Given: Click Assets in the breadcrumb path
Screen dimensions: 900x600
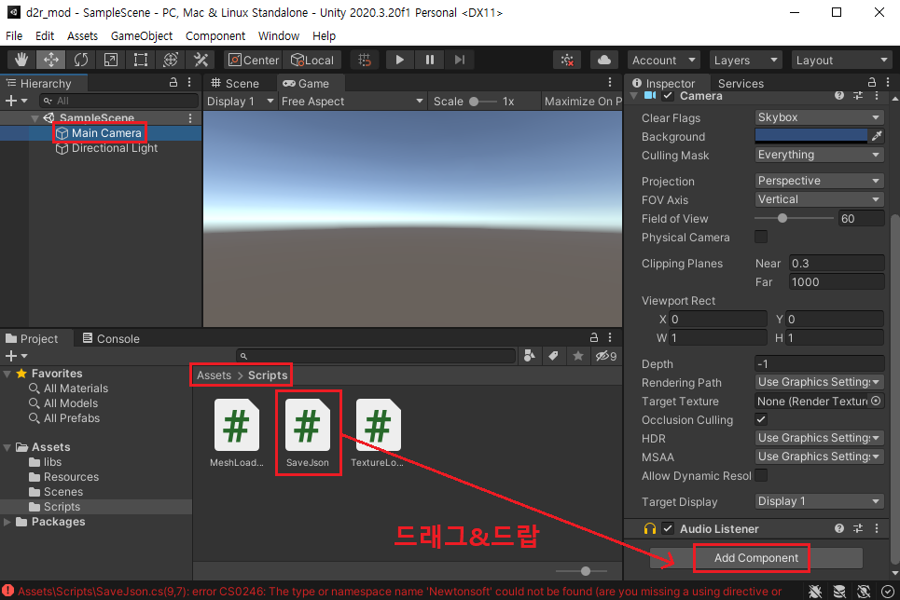Looking at the screenshot, I should (214, 375).
